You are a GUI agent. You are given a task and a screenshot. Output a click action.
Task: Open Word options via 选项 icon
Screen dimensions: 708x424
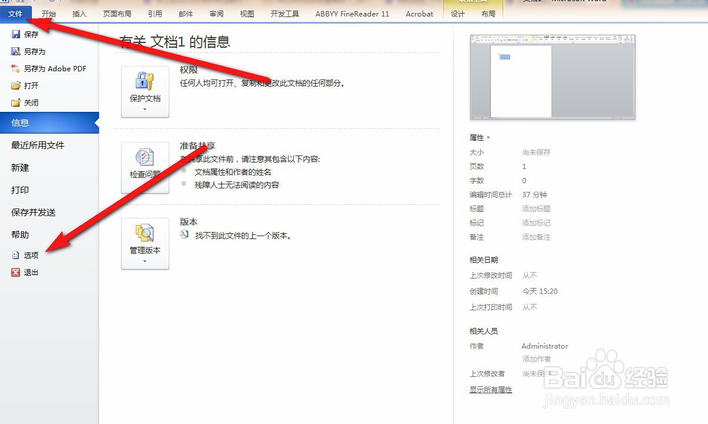(x=17, y=255)
